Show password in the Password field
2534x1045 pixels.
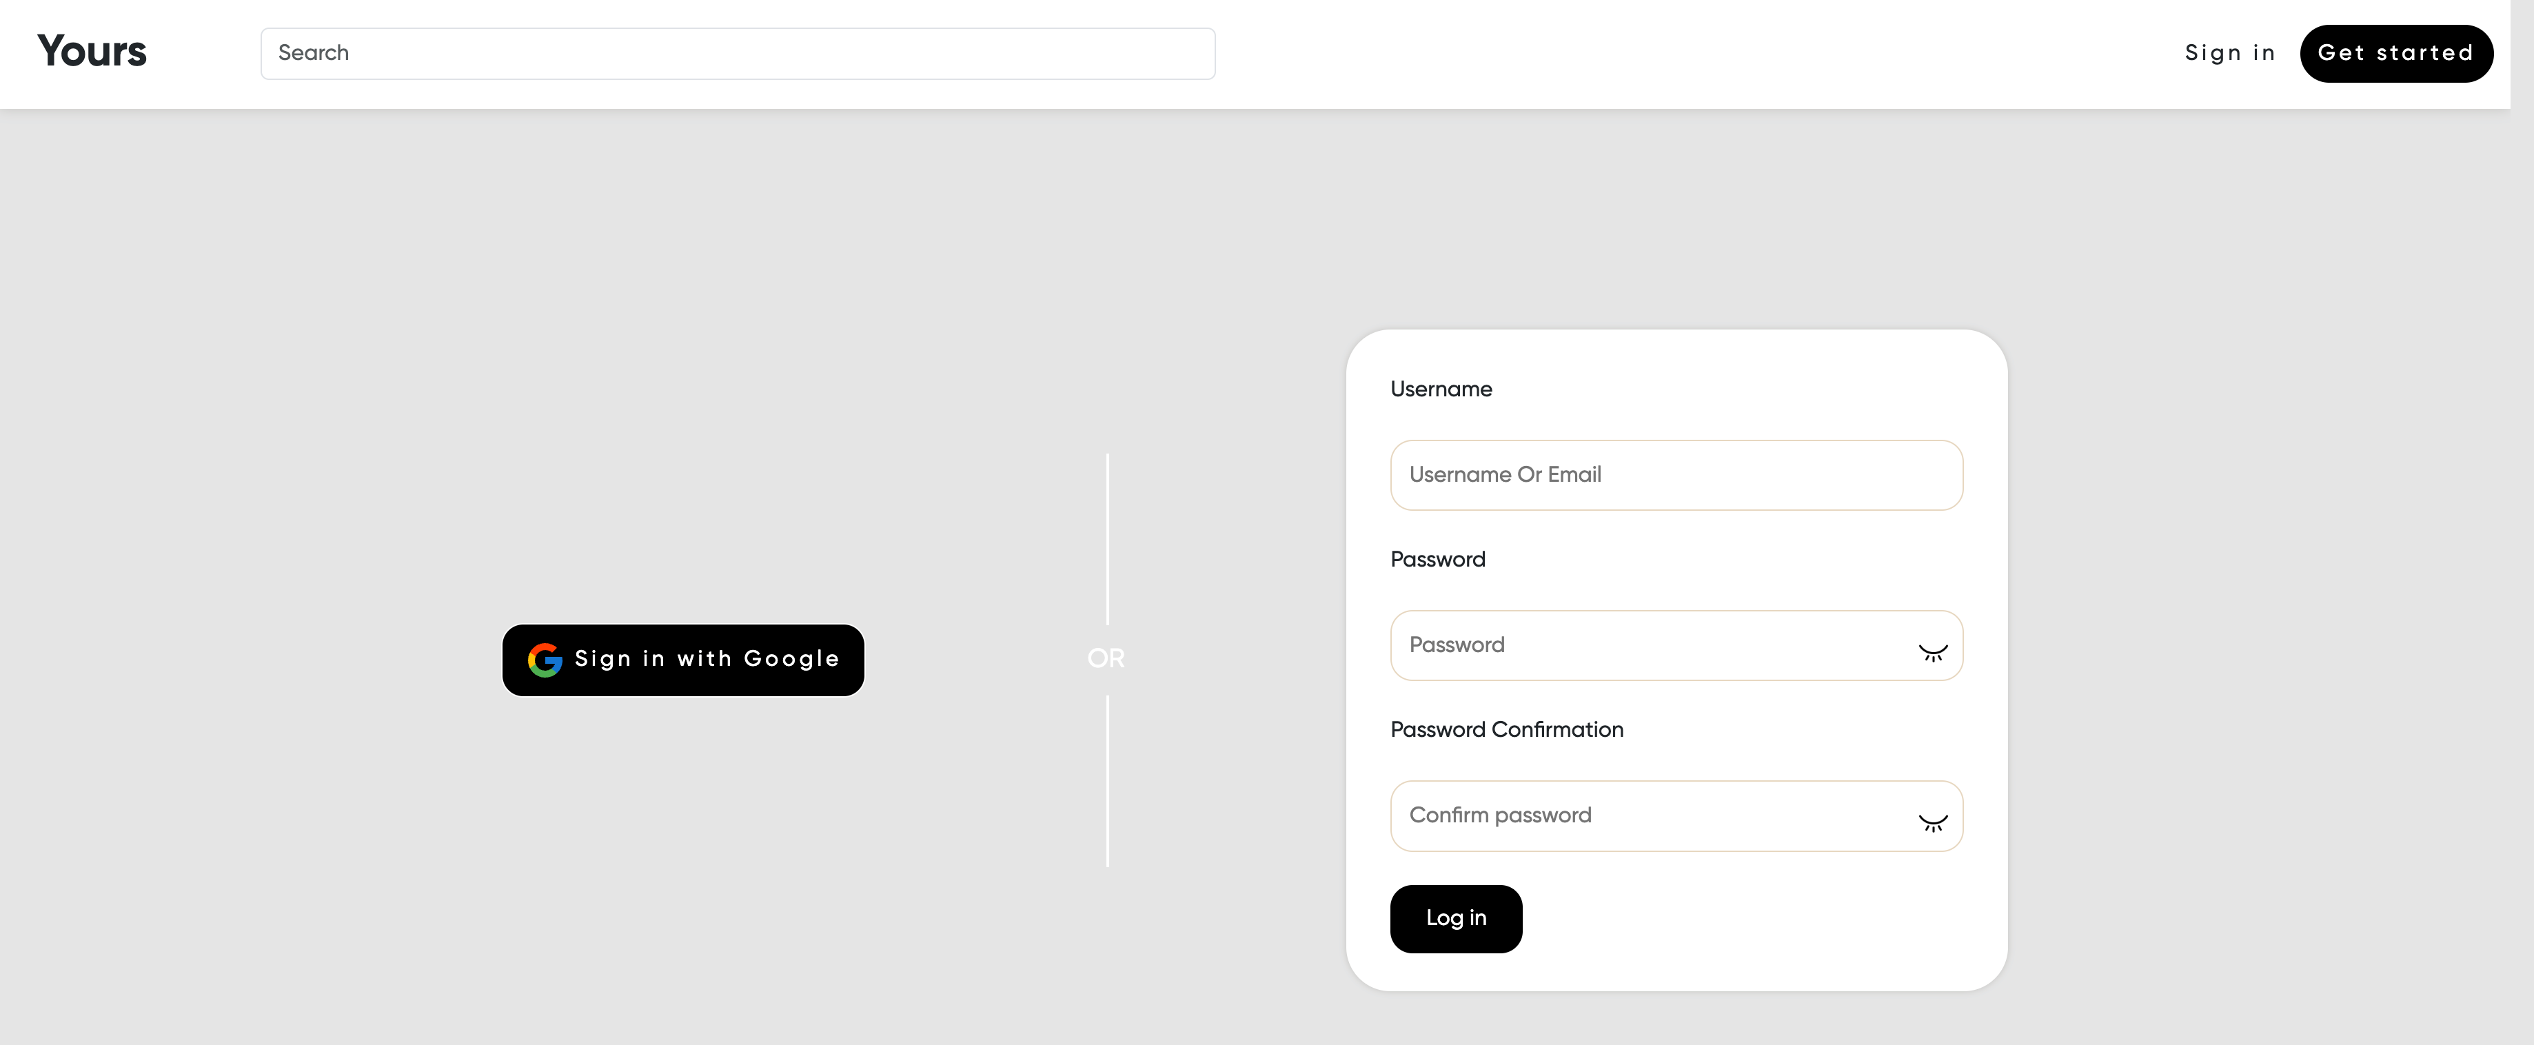(1933, 652)
